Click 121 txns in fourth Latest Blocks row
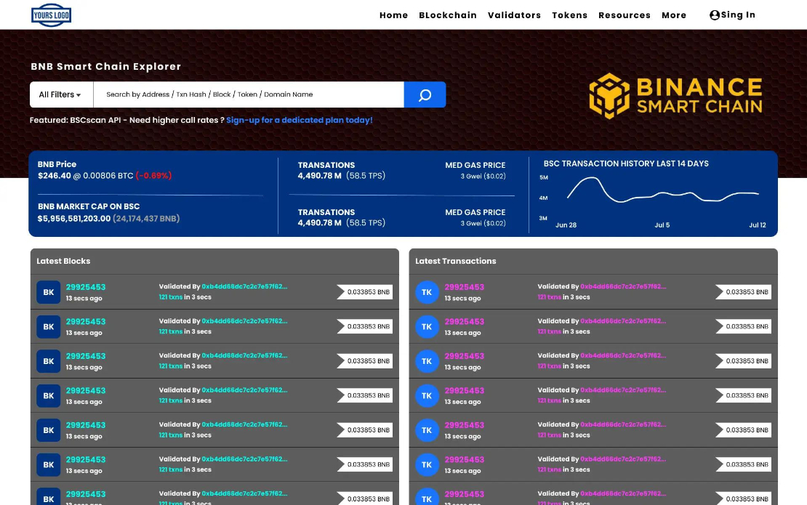The height and width of the screenshot is (505, 807). point(170,400)
